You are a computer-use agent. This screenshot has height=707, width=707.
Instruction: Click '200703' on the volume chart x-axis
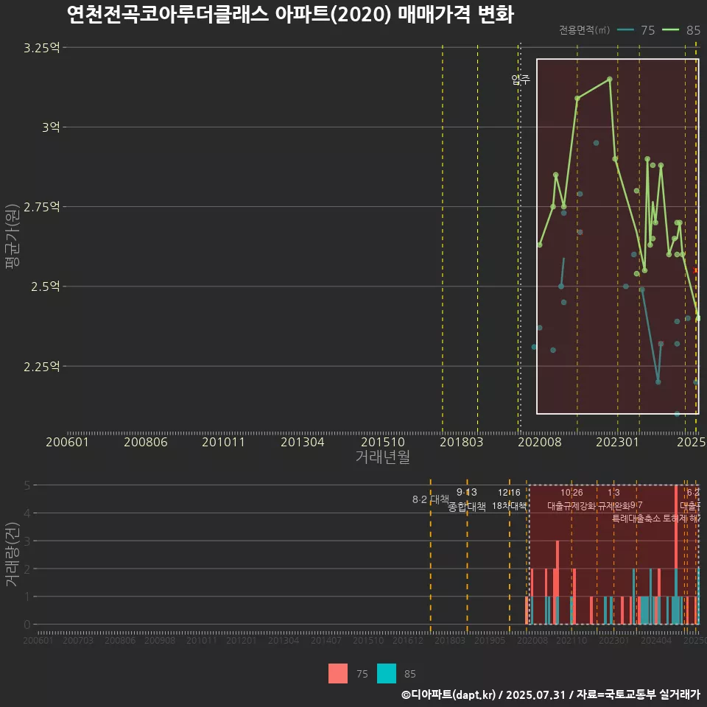78,640
